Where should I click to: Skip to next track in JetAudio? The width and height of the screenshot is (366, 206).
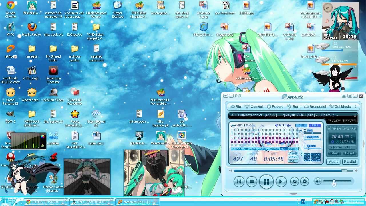(281, 181)
